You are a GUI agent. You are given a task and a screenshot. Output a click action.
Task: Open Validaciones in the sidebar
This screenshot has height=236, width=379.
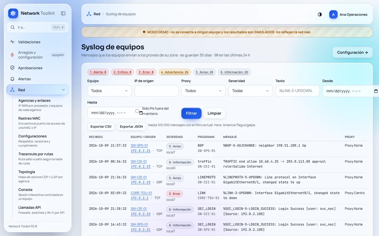click(x=38, y=42)
